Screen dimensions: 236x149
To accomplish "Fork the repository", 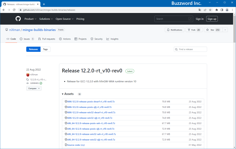I will (194, 30).
